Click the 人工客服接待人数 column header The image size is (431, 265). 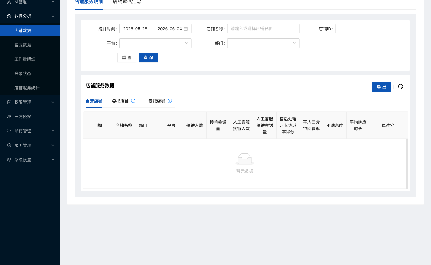coord(241,125)
